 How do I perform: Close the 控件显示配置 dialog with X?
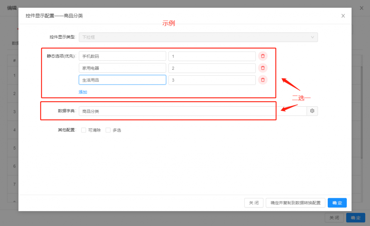[x=343, y=16]
